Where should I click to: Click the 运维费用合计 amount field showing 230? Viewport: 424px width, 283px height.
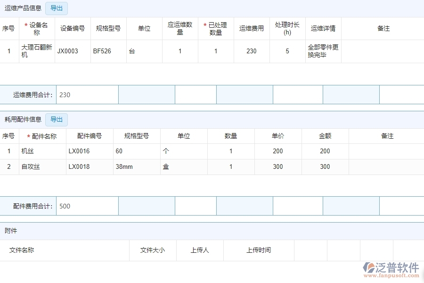[87, 94]
